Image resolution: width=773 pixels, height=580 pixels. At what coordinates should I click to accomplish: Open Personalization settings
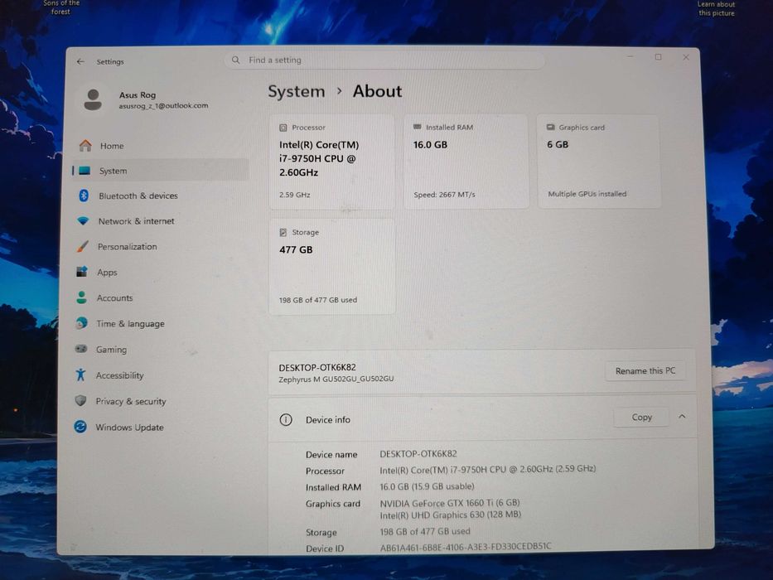tap(159, 247)
